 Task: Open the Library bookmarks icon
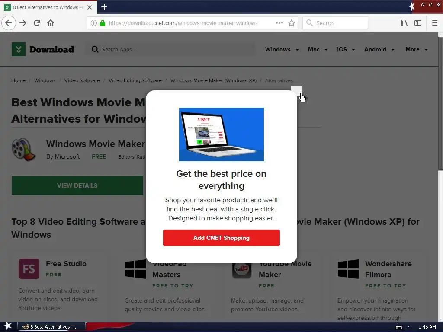tap(404, 23)
